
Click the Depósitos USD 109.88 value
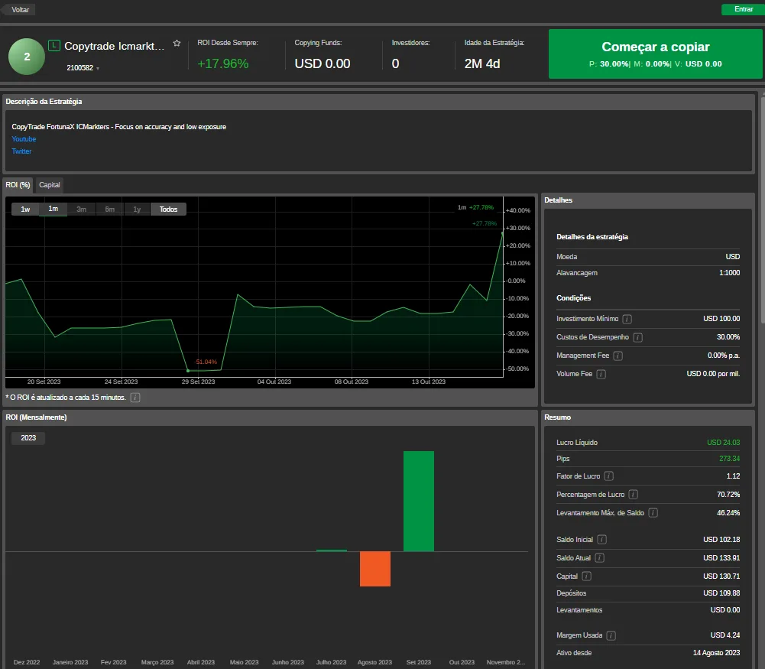[x=721, y=593]
